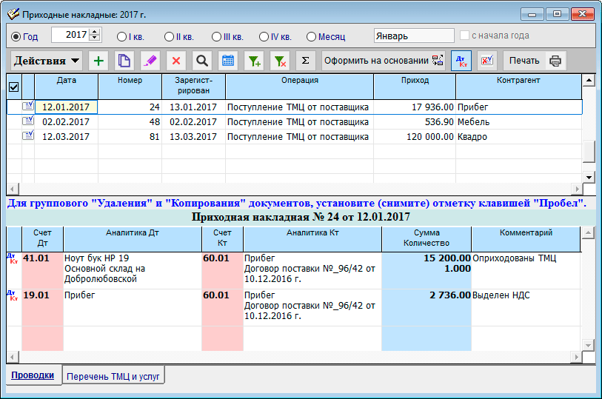602x399 pixels.
Task: Select the date cell 12.01.2017
Action: point(66,107)
